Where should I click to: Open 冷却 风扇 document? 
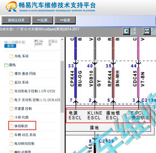21,117
